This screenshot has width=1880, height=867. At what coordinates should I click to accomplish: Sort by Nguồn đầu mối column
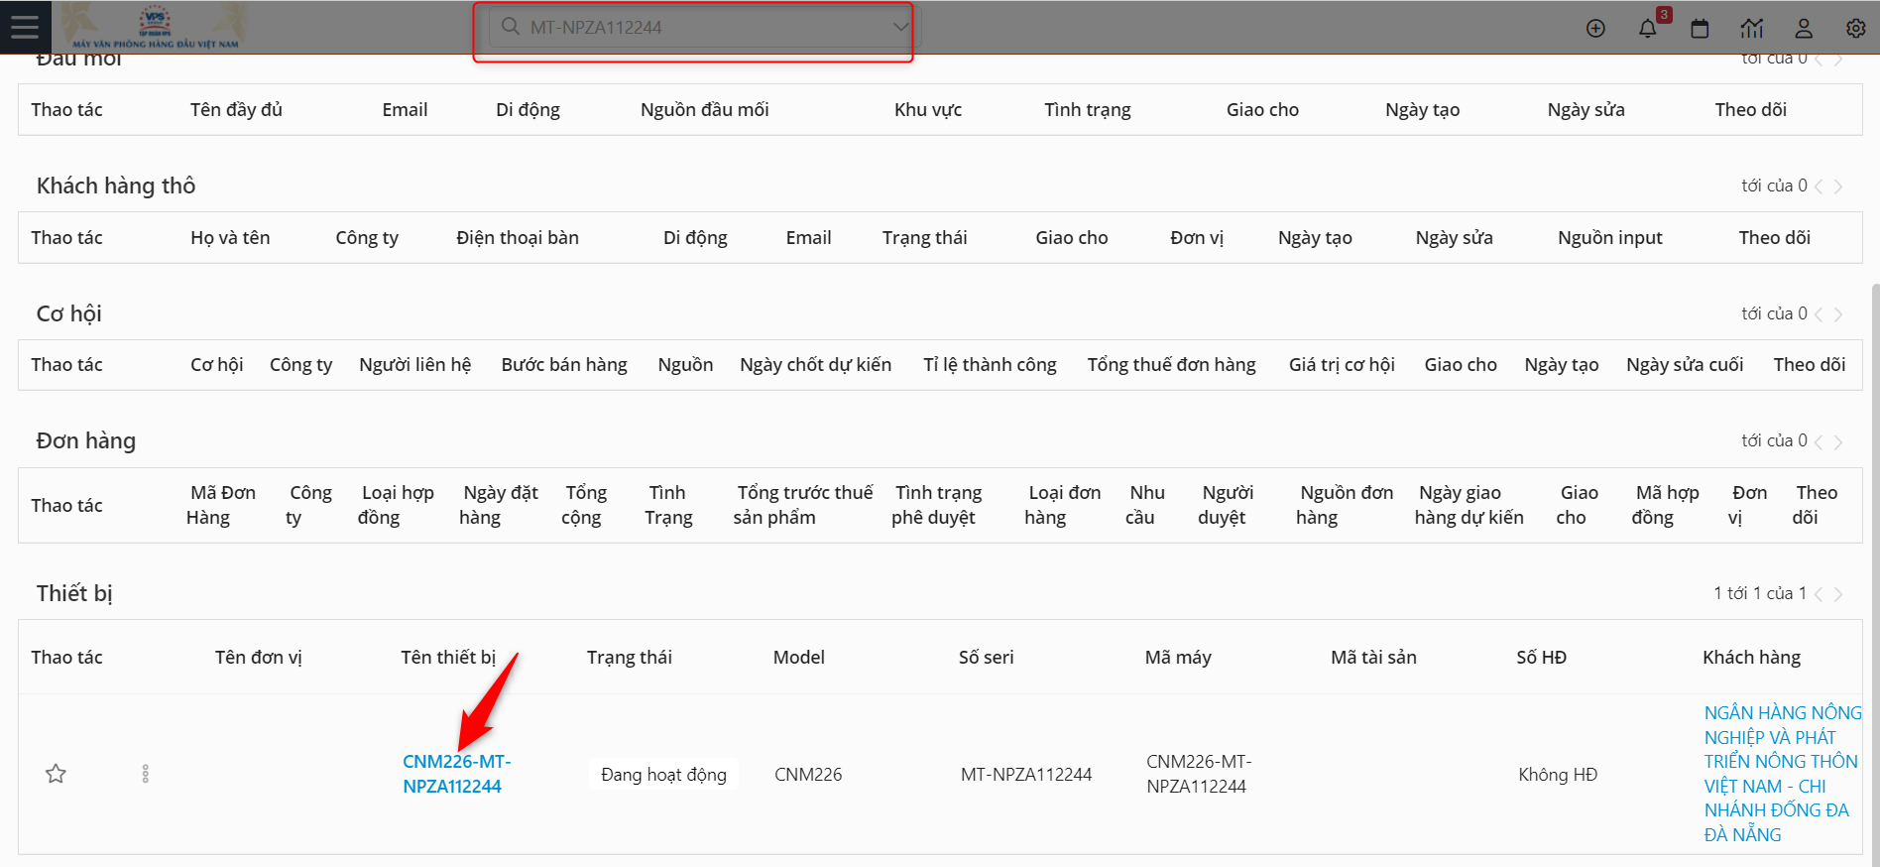[x=704, y=110]
